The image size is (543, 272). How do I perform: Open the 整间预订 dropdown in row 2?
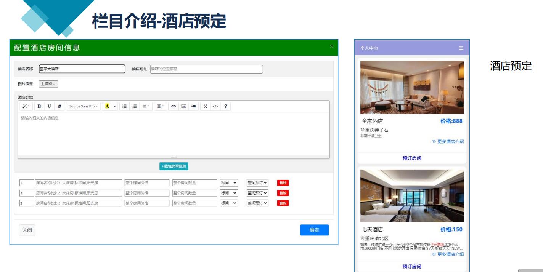tap(257, 193)
